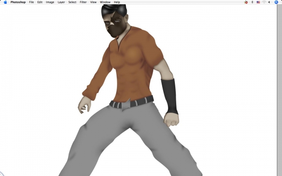Open the Bluetooth status menu
Viewport: 282px width, 176px height.
click(252, 2)
